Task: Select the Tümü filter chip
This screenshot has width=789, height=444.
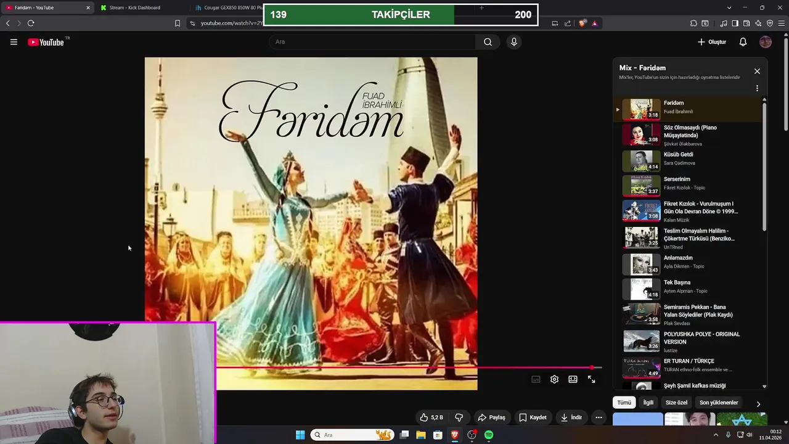Action: click(x=624, y=403)
